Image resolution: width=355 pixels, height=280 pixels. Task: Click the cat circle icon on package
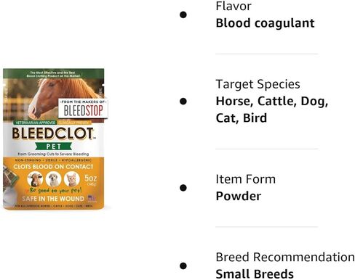pyautogui.click(x=72, y=179)
